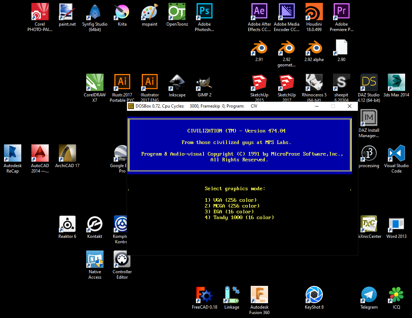Click the Linkage desktop icon

[x=232, y=295]
